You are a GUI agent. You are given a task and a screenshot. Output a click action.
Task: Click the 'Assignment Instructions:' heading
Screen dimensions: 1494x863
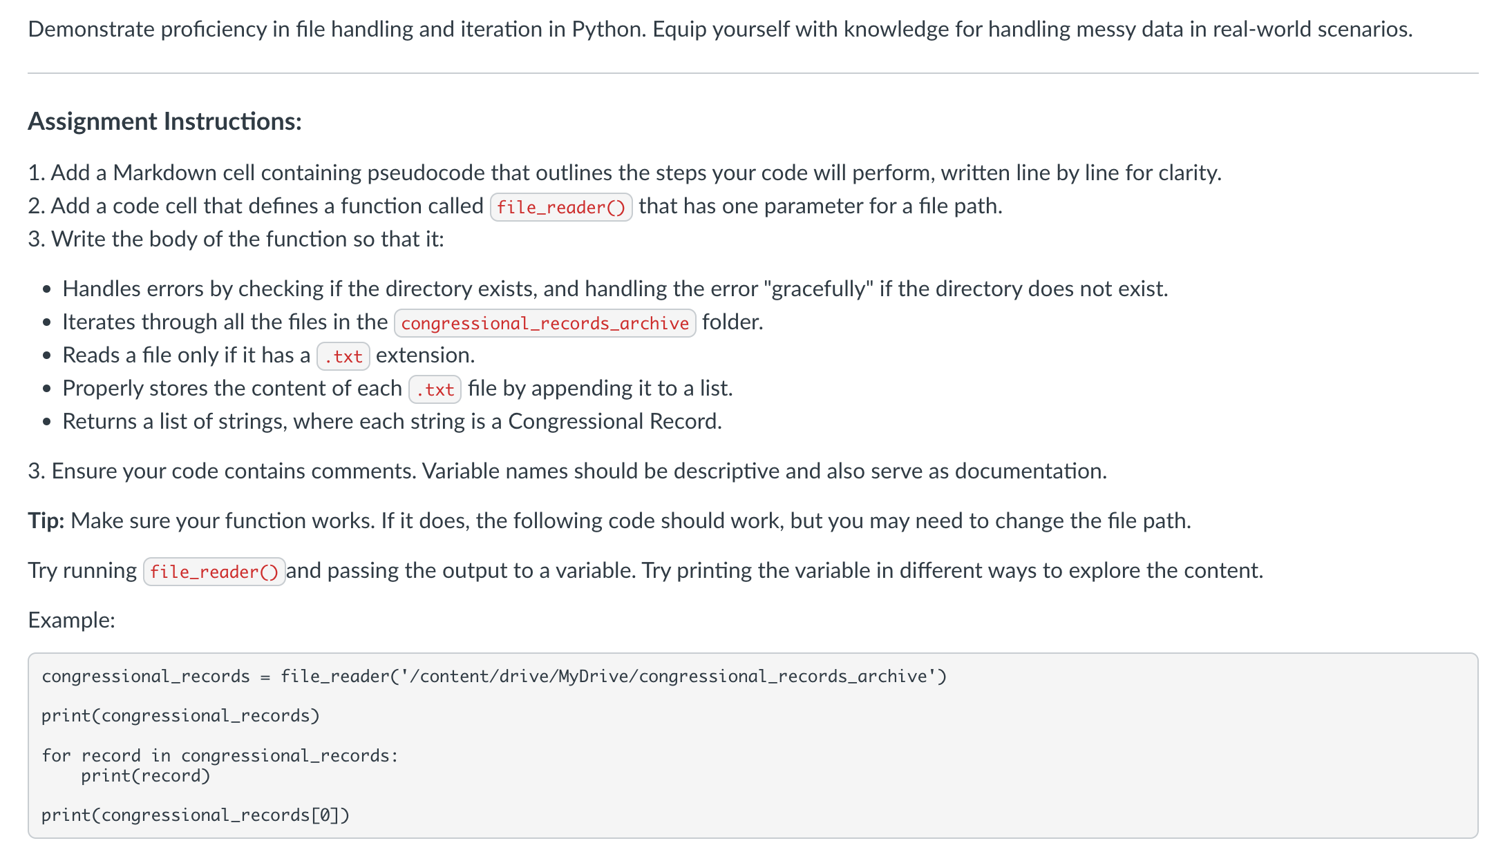[164, 122]
